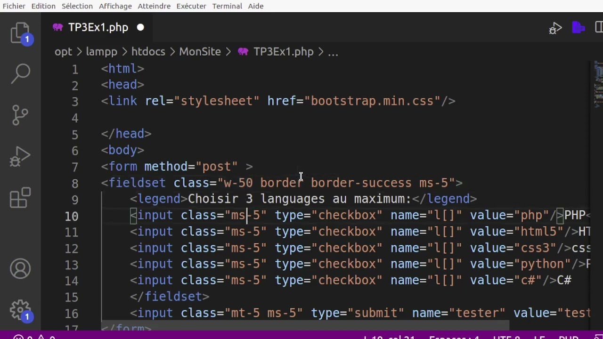Open the Accounts menu icon
The width and height of the screenshot is (603, 339).
tap(20, 269)
